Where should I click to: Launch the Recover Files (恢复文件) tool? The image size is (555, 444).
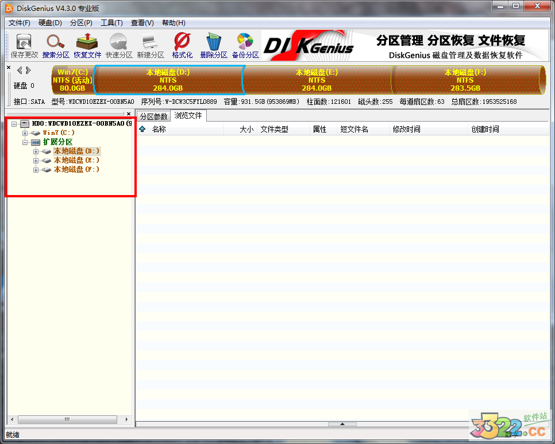tap(87, 46)
